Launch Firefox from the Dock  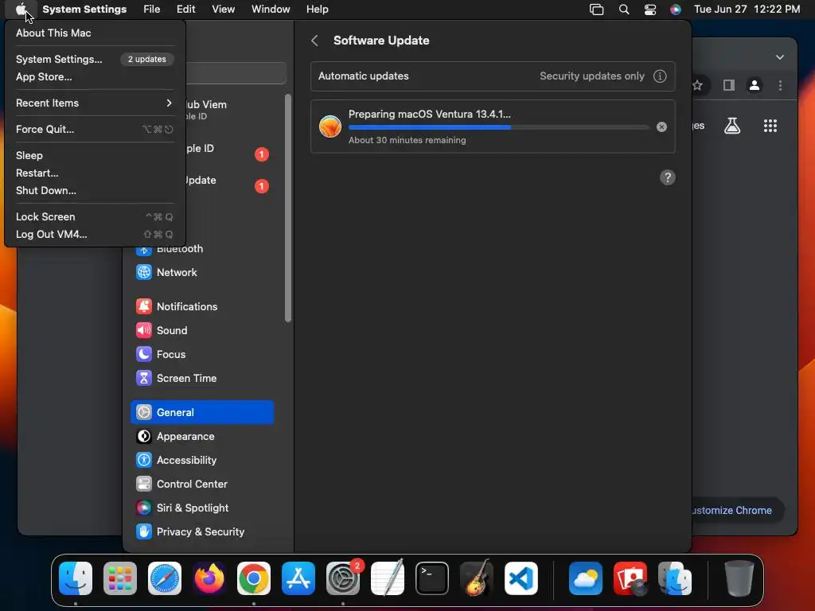209,578
